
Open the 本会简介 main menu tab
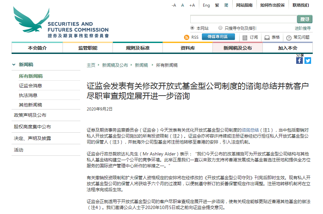click(x=37, y=48)
